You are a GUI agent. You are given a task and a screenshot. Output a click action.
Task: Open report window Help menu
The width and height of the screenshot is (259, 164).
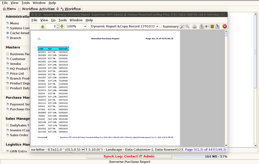coord(89,20)
